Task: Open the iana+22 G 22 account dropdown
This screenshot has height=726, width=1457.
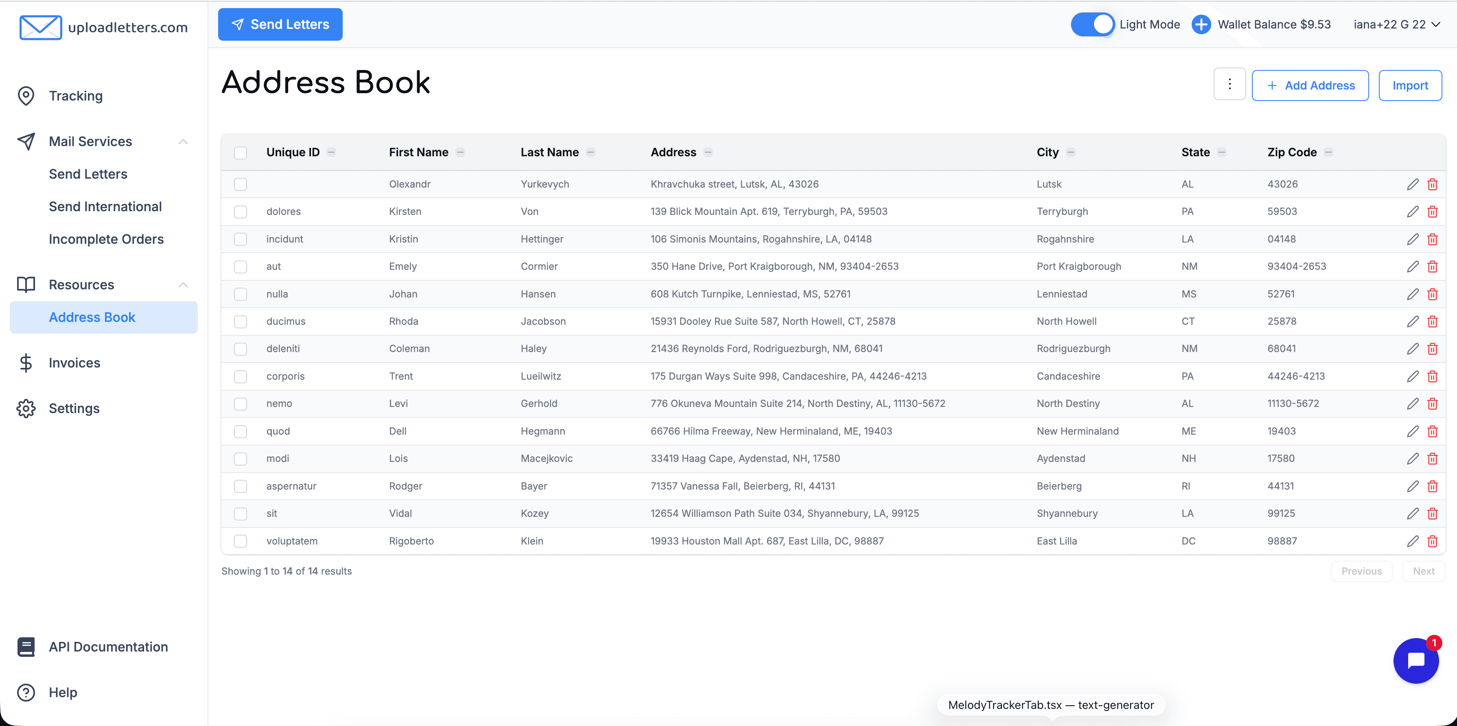Action: tap(1396, 24)
